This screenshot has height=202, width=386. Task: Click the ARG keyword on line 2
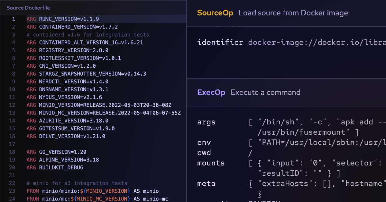click(x=31, y=27)
